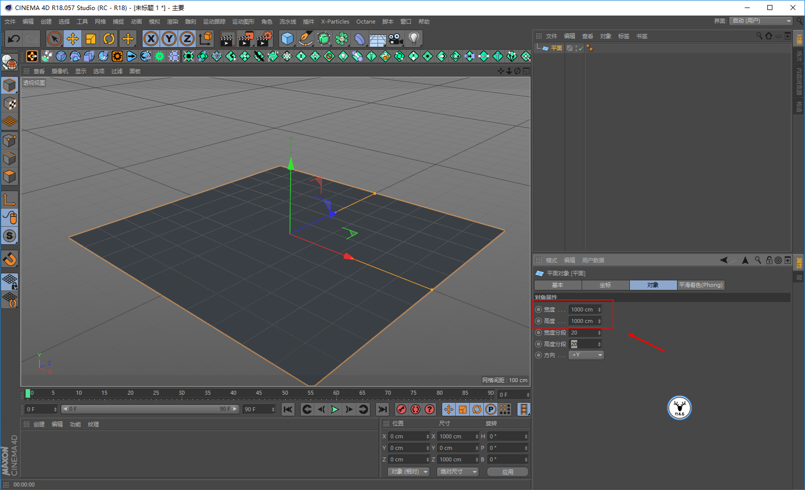Switch to the 坐标 tab

[605, 285]
